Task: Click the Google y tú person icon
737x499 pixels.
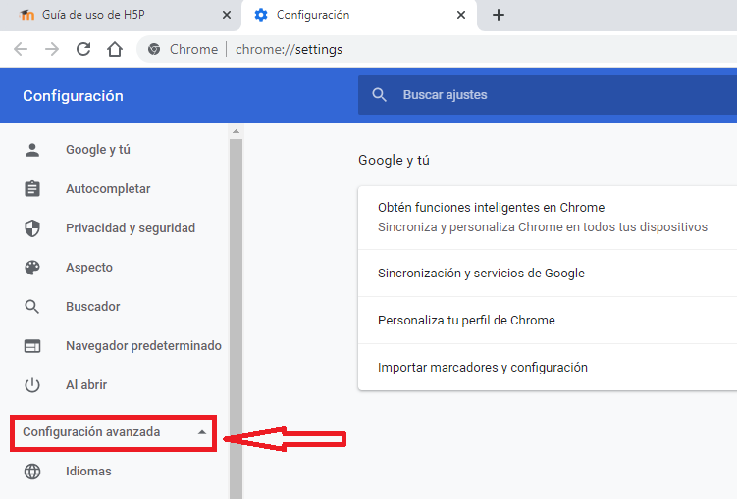Action: pos(32,150)
